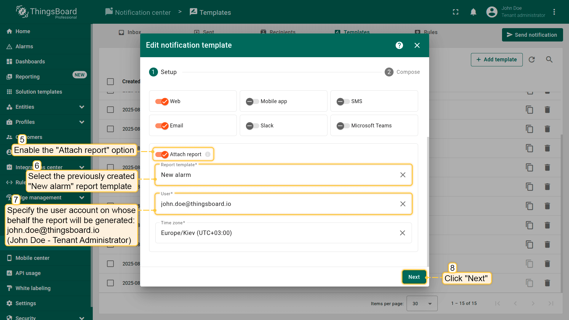This screenshot has width=569, height=320.
Task: Switch to the Inbox tab
Action: point(130,32)
